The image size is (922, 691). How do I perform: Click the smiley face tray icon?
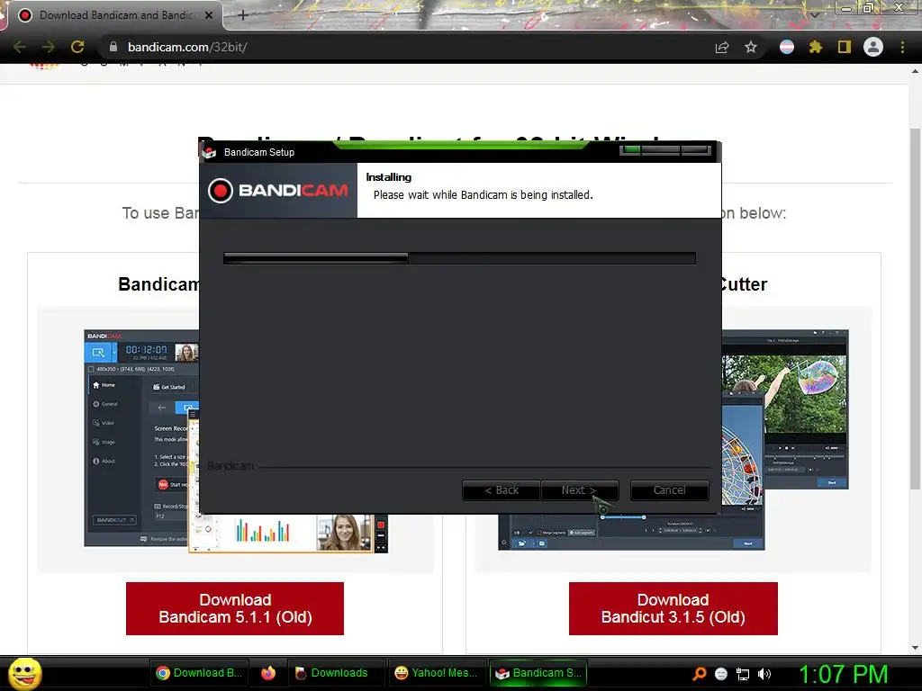pyautogui.click(x=721, y=674)
